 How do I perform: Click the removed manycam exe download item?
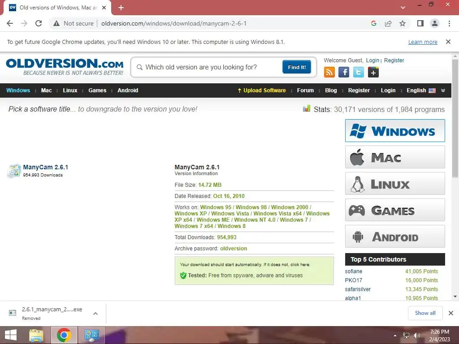point(46,313)
